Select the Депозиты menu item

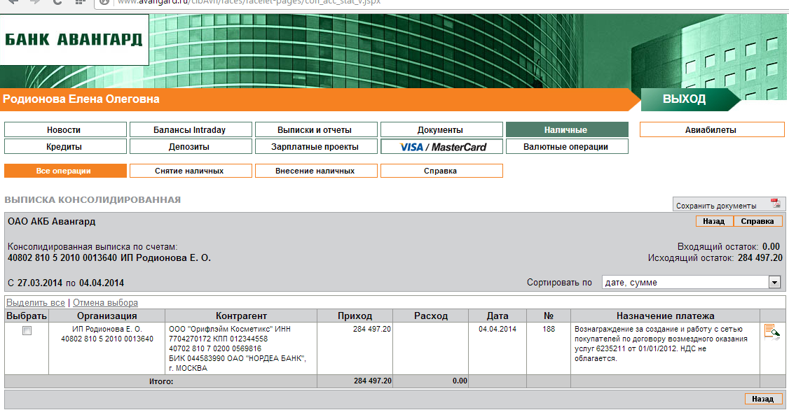pos(191,147)
